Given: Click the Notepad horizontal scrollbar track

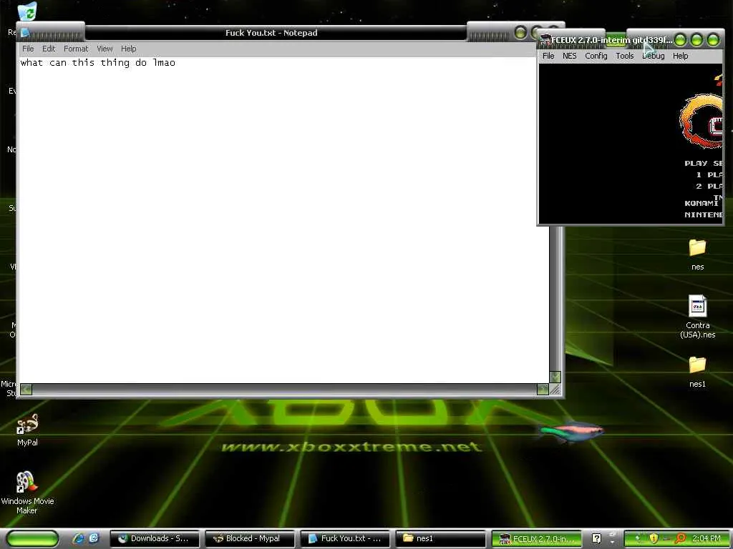Looking at the screenshot, I should pos(284,390).
